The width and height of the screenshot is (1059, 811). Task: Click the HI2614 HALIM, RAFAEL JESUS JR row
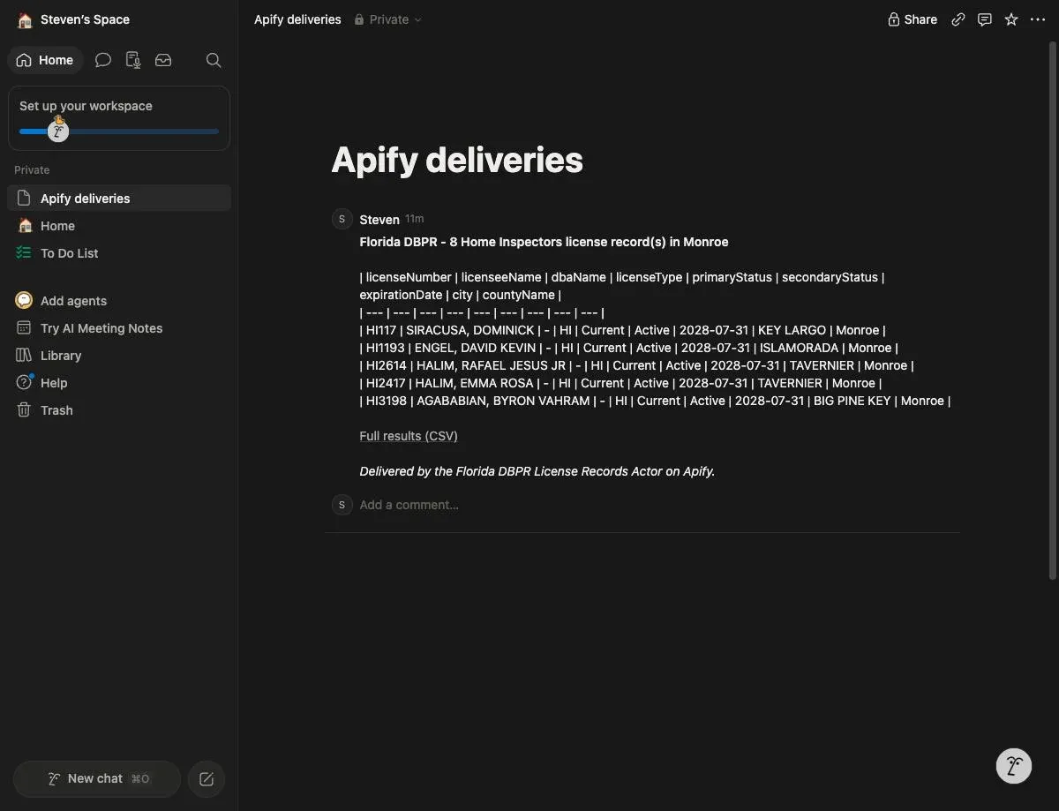coord(636,365)
